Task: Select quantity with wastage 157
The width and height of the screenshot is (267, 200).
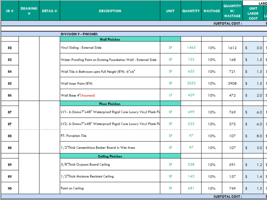Action: pyautogui.click(x=232, y=177)
